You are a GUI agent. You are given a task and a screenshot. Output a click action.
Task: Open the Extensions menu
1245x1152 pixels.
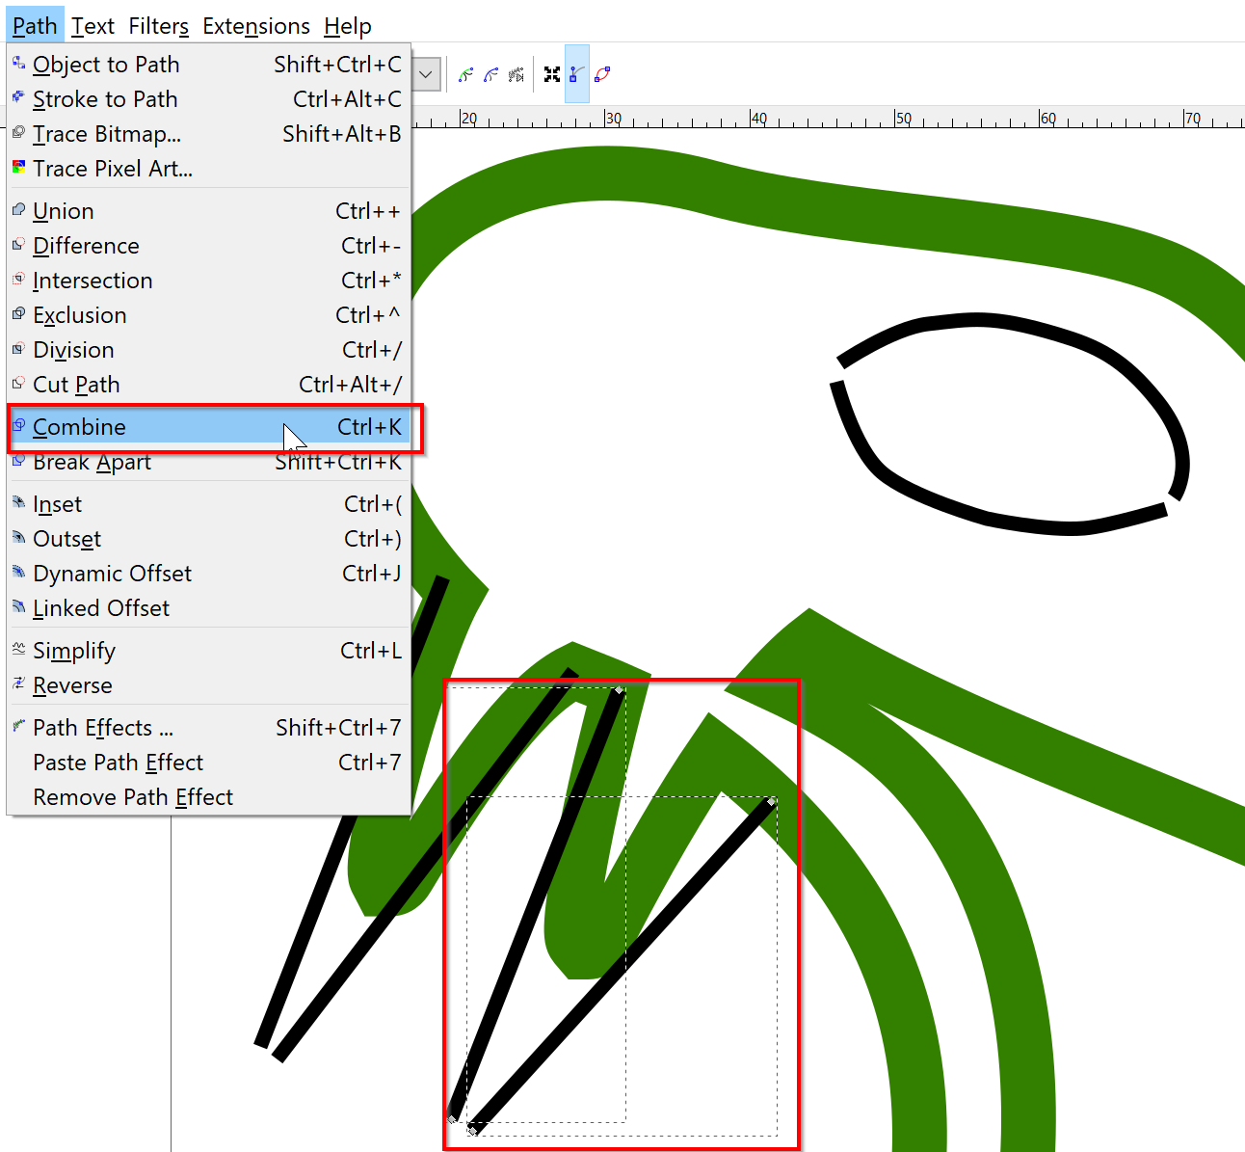point(256,26)
